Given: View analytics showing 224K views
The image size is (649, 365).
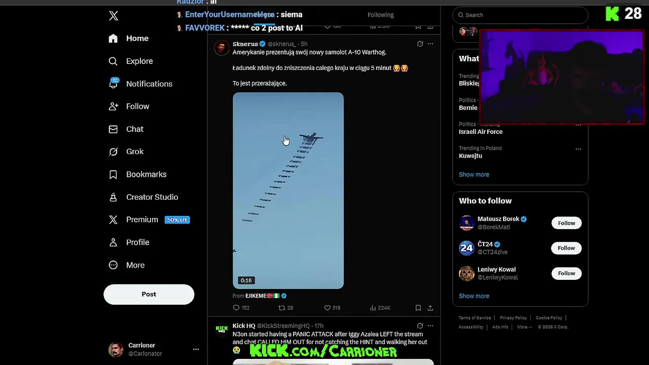Looking at the screenshot, I should (380, 308).
